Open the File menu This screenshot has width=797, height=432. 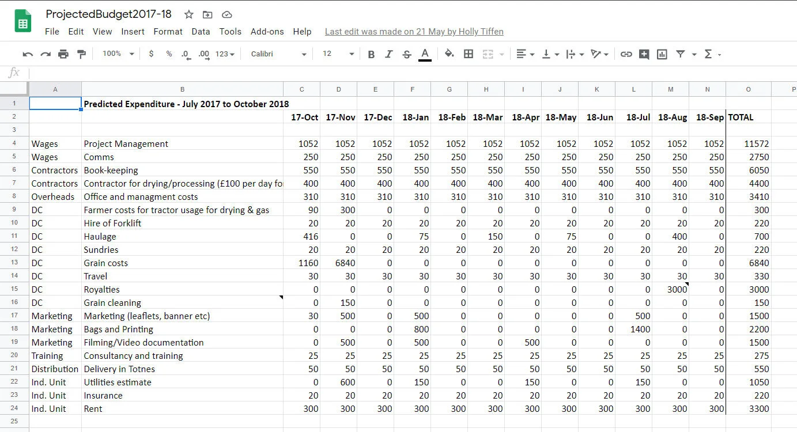[52, 32]
